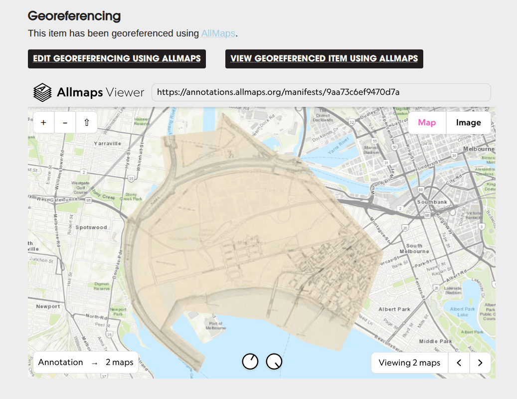Adjust the left rotation dial control
The height and width of the screenshot is (399, 517).
[x=250, y=361]
